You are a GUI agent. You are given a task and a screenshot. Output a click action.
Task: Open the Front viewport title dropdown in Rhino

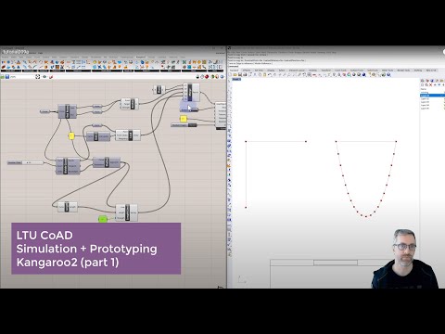236,79
